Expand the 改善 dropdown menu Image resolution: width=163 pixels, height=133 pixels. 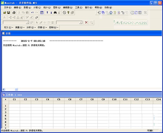pyautogui.click(x=42, y=27)
